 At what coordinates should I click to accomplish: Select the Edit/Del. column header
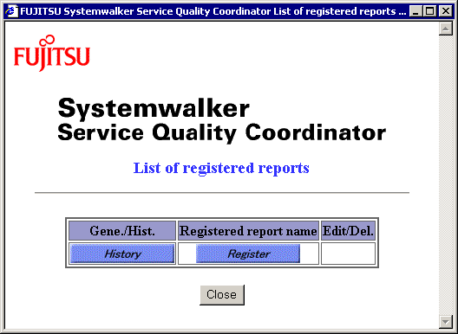[348, 231]
